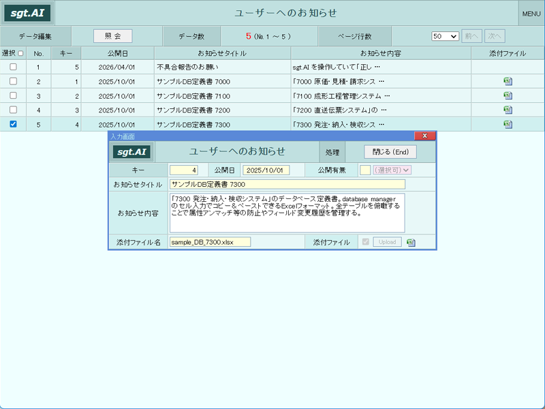Open Excel attachment for サンプルDB定義書 7000 row
Screen dimensions: 545x409
click(508, 81)
